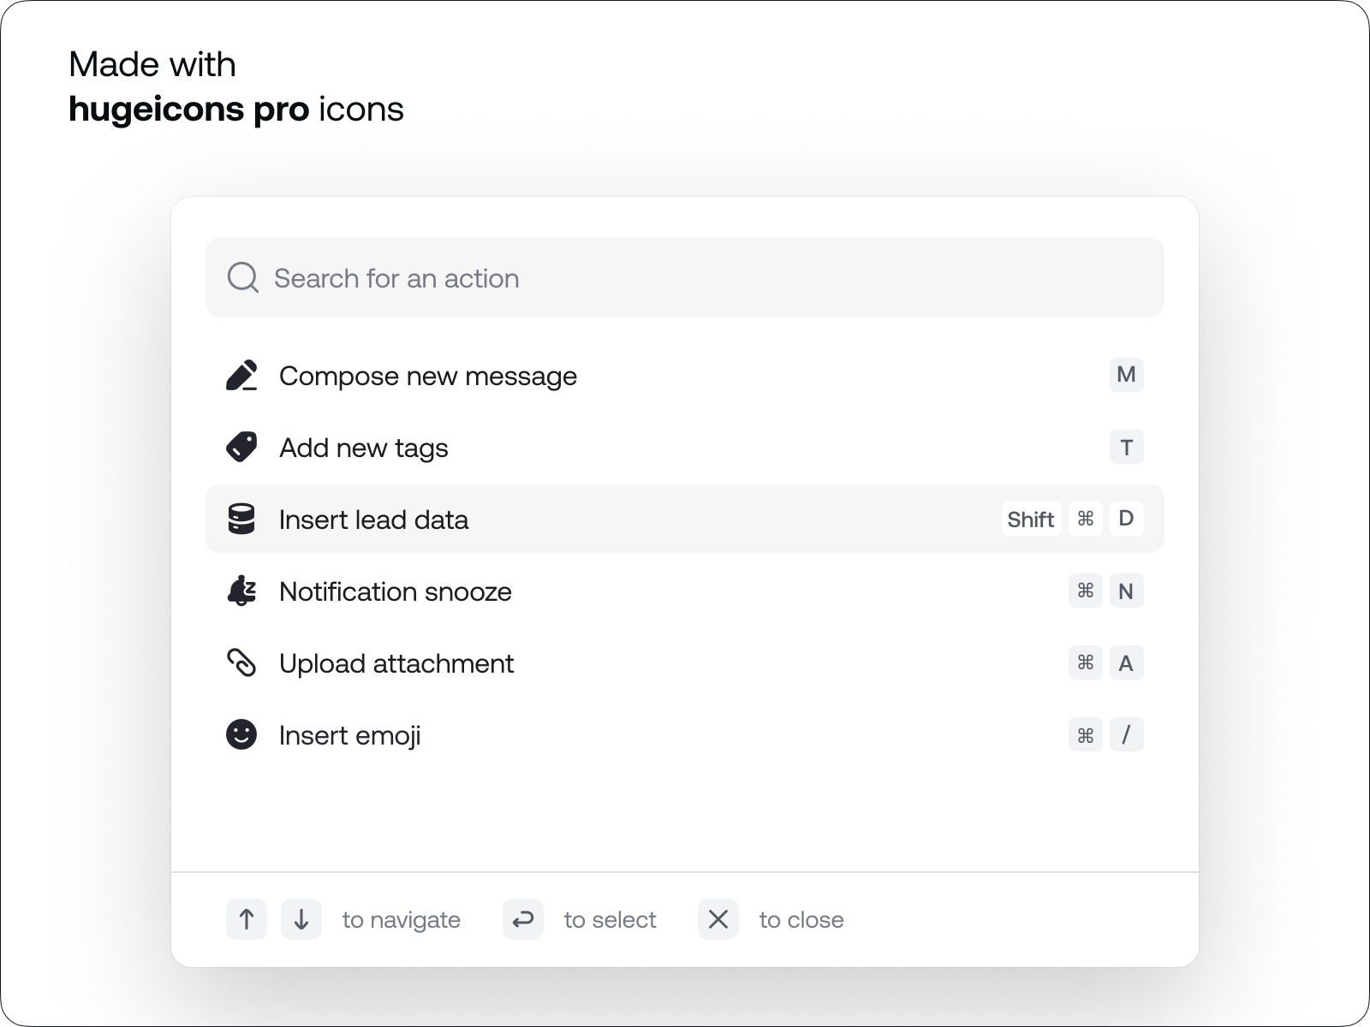Click the M shortcut badge
Image resolution: width=1370 pixels, height=1027 pixels.
click(x=1128, y=375)
